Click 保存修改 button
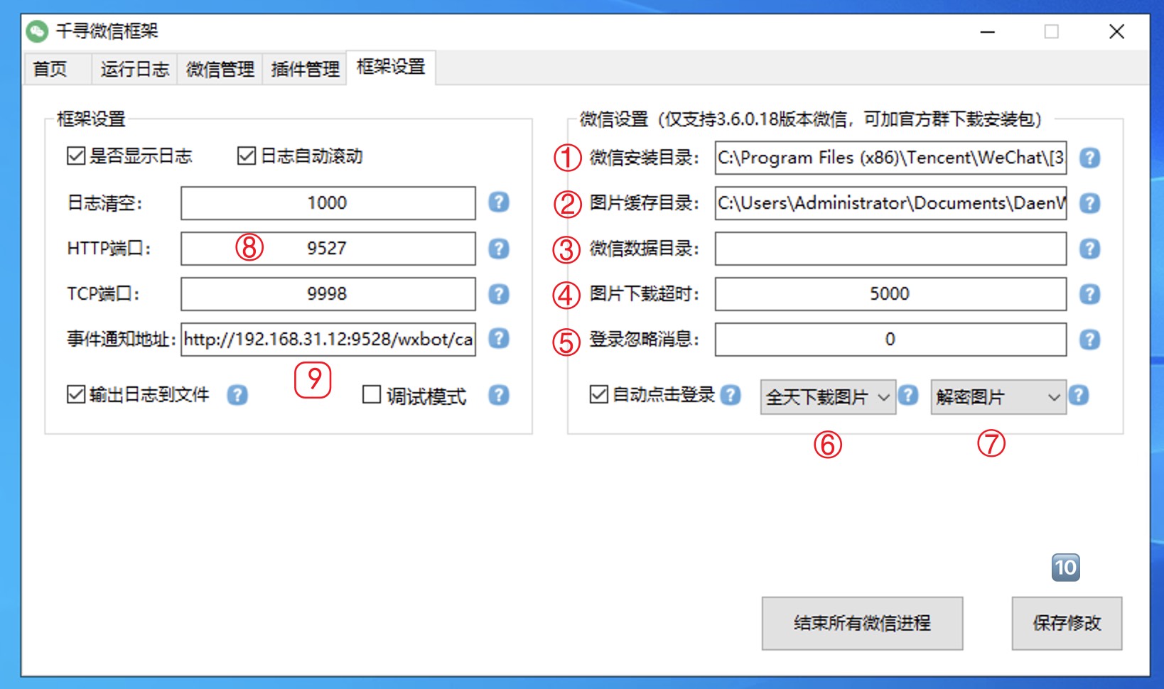1164x689 pixels. pos(1067,624)
